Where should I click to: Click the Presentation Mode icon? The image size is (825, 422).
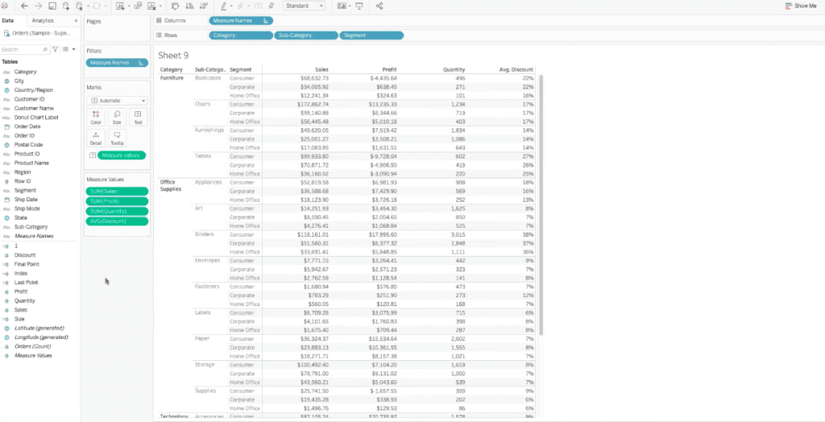coord(359,6)
